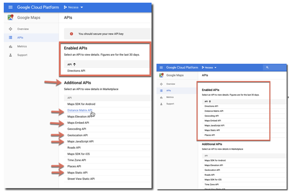The width and height of the screenshot is (293, 194).
Task: Select Distance Matrix API in right Enabled APIs
Action: [x=214, y=111]
